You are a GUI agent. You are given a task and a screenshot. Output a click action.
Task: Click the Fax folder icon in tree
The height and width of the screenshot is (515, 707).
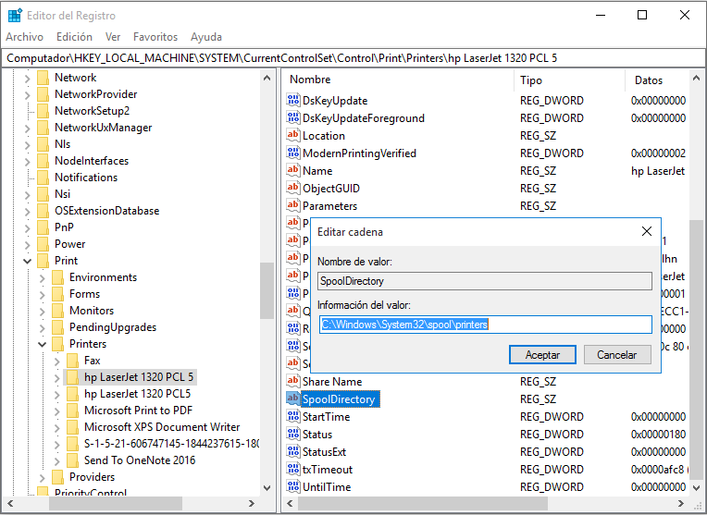[x=72, y=361]
